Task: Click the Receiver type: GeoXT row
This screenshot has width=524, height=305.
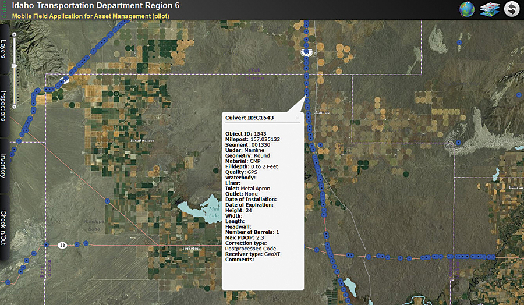Action: (253, 254)
